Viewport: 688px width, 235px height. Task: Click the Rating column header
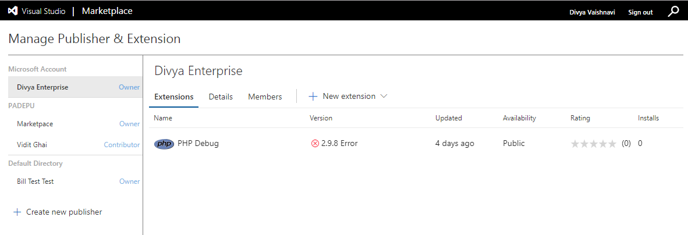[580, 118]
